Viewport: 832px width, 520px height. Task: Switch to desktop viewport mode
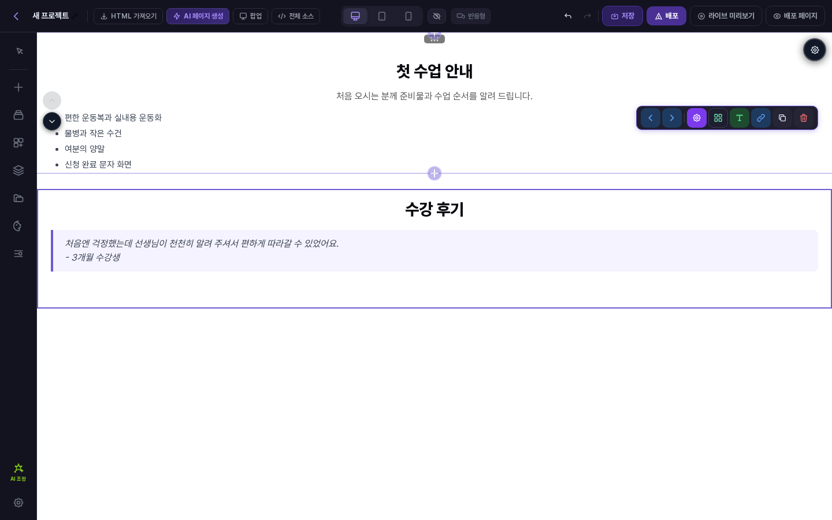(355, 16)
